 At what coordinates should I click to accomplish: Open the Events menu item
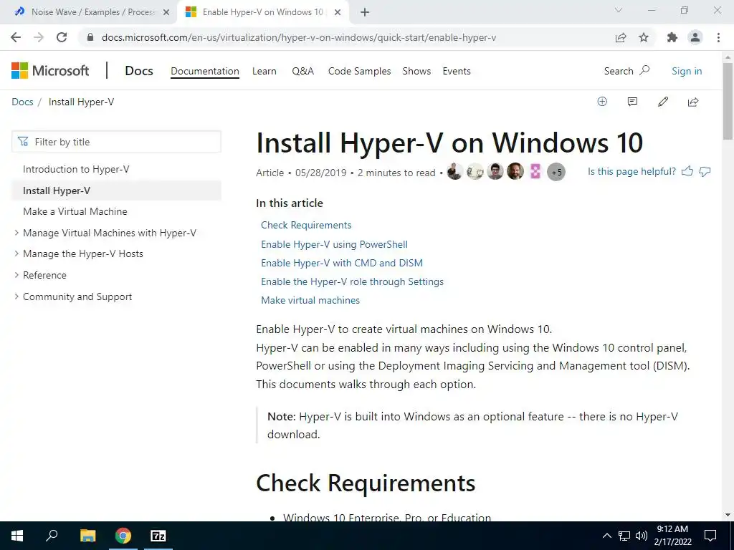[x=457, y=71]
